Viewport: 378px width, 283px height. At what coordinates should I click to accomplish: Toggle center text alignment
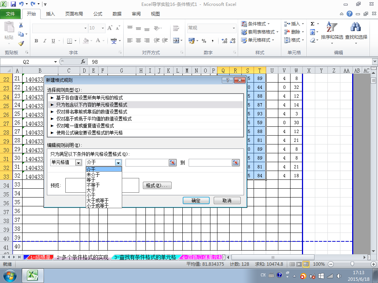[138, 41]
